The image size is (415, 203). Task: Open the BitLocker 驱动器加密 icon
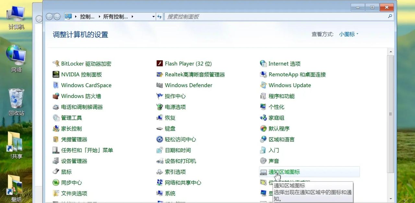click(x=56, y=64)
